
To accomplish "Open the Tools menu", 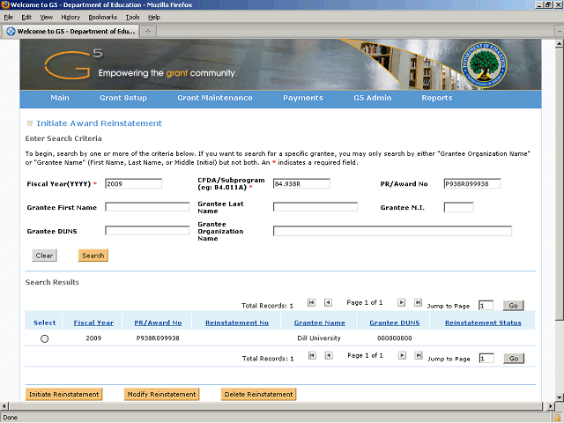I will 132,18.
